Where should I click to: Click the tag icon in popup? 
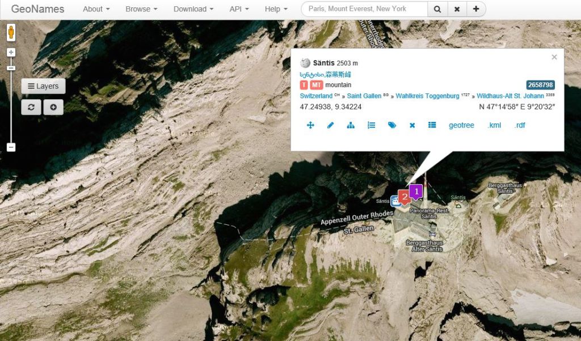pyautogui.click(x=392, y=125)
